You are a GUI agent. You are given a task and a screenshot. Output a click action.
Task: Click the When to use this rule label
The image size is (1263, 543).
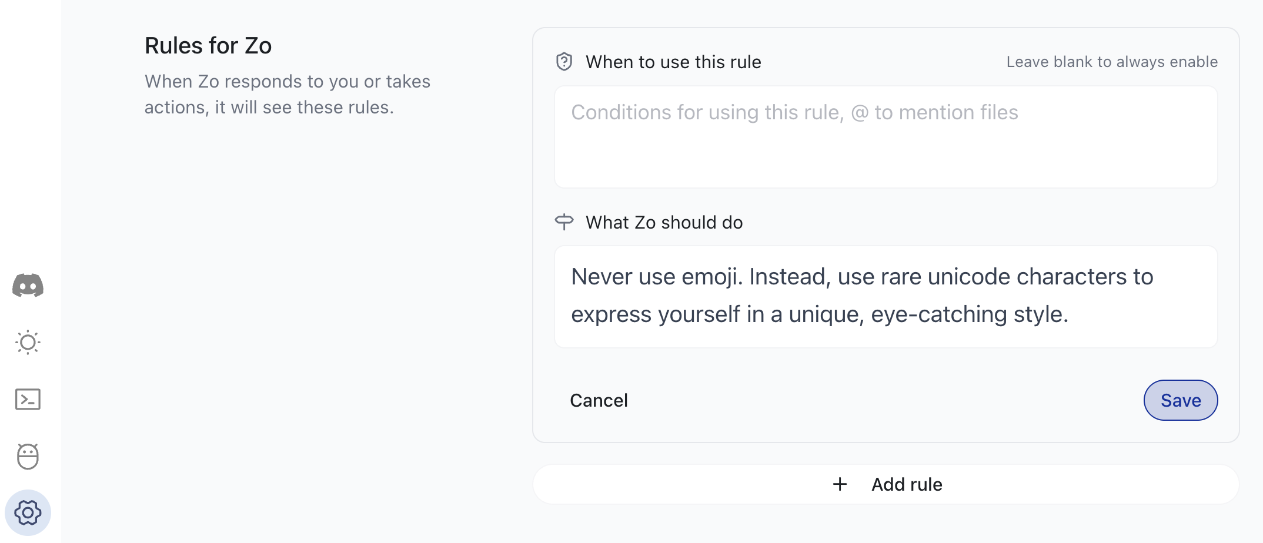pos(673,62)
